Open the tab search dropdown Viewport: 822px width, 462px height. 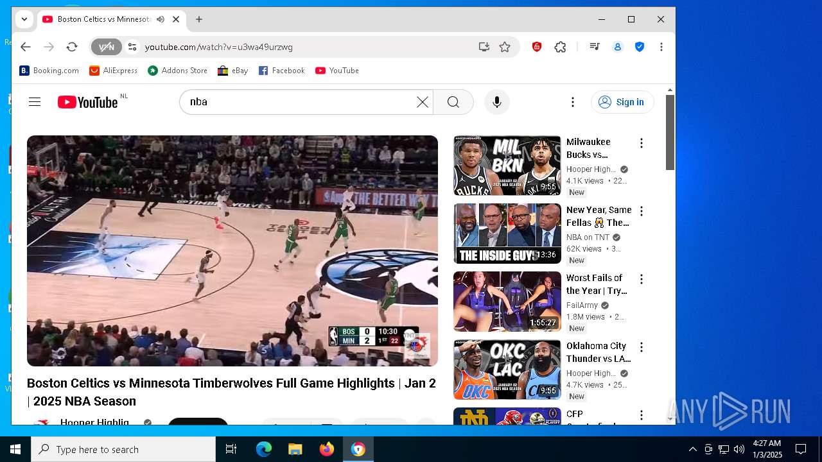(24, 19)
